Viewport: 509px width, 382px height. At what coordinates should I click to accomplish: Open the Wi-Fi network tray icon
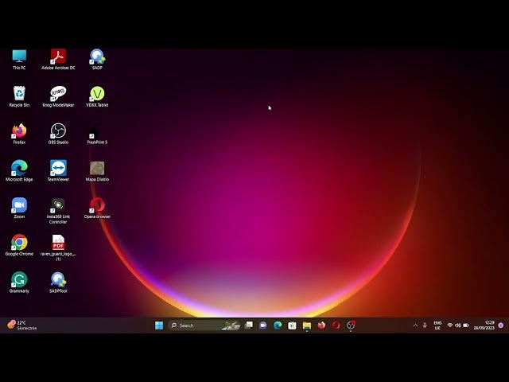(450, 325)
